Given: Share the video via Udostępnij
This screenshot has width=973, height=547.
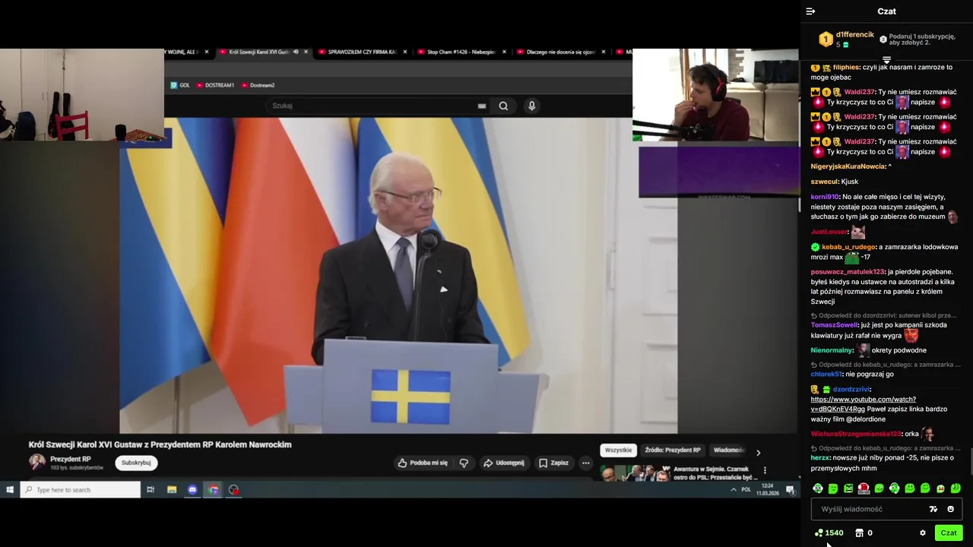Looking at the screenshot, I should click(x=504, y=463).
